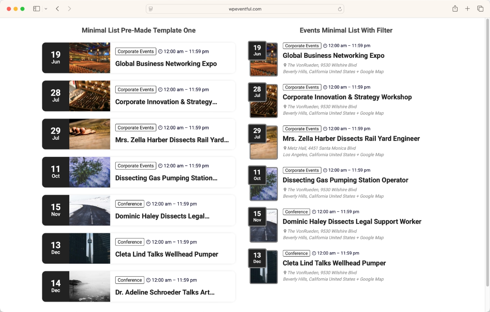Click Conference tag on Dr. Adeline Schroeder card
The width and height of the screenshot is (490, 312).
[x=130, y=280]
